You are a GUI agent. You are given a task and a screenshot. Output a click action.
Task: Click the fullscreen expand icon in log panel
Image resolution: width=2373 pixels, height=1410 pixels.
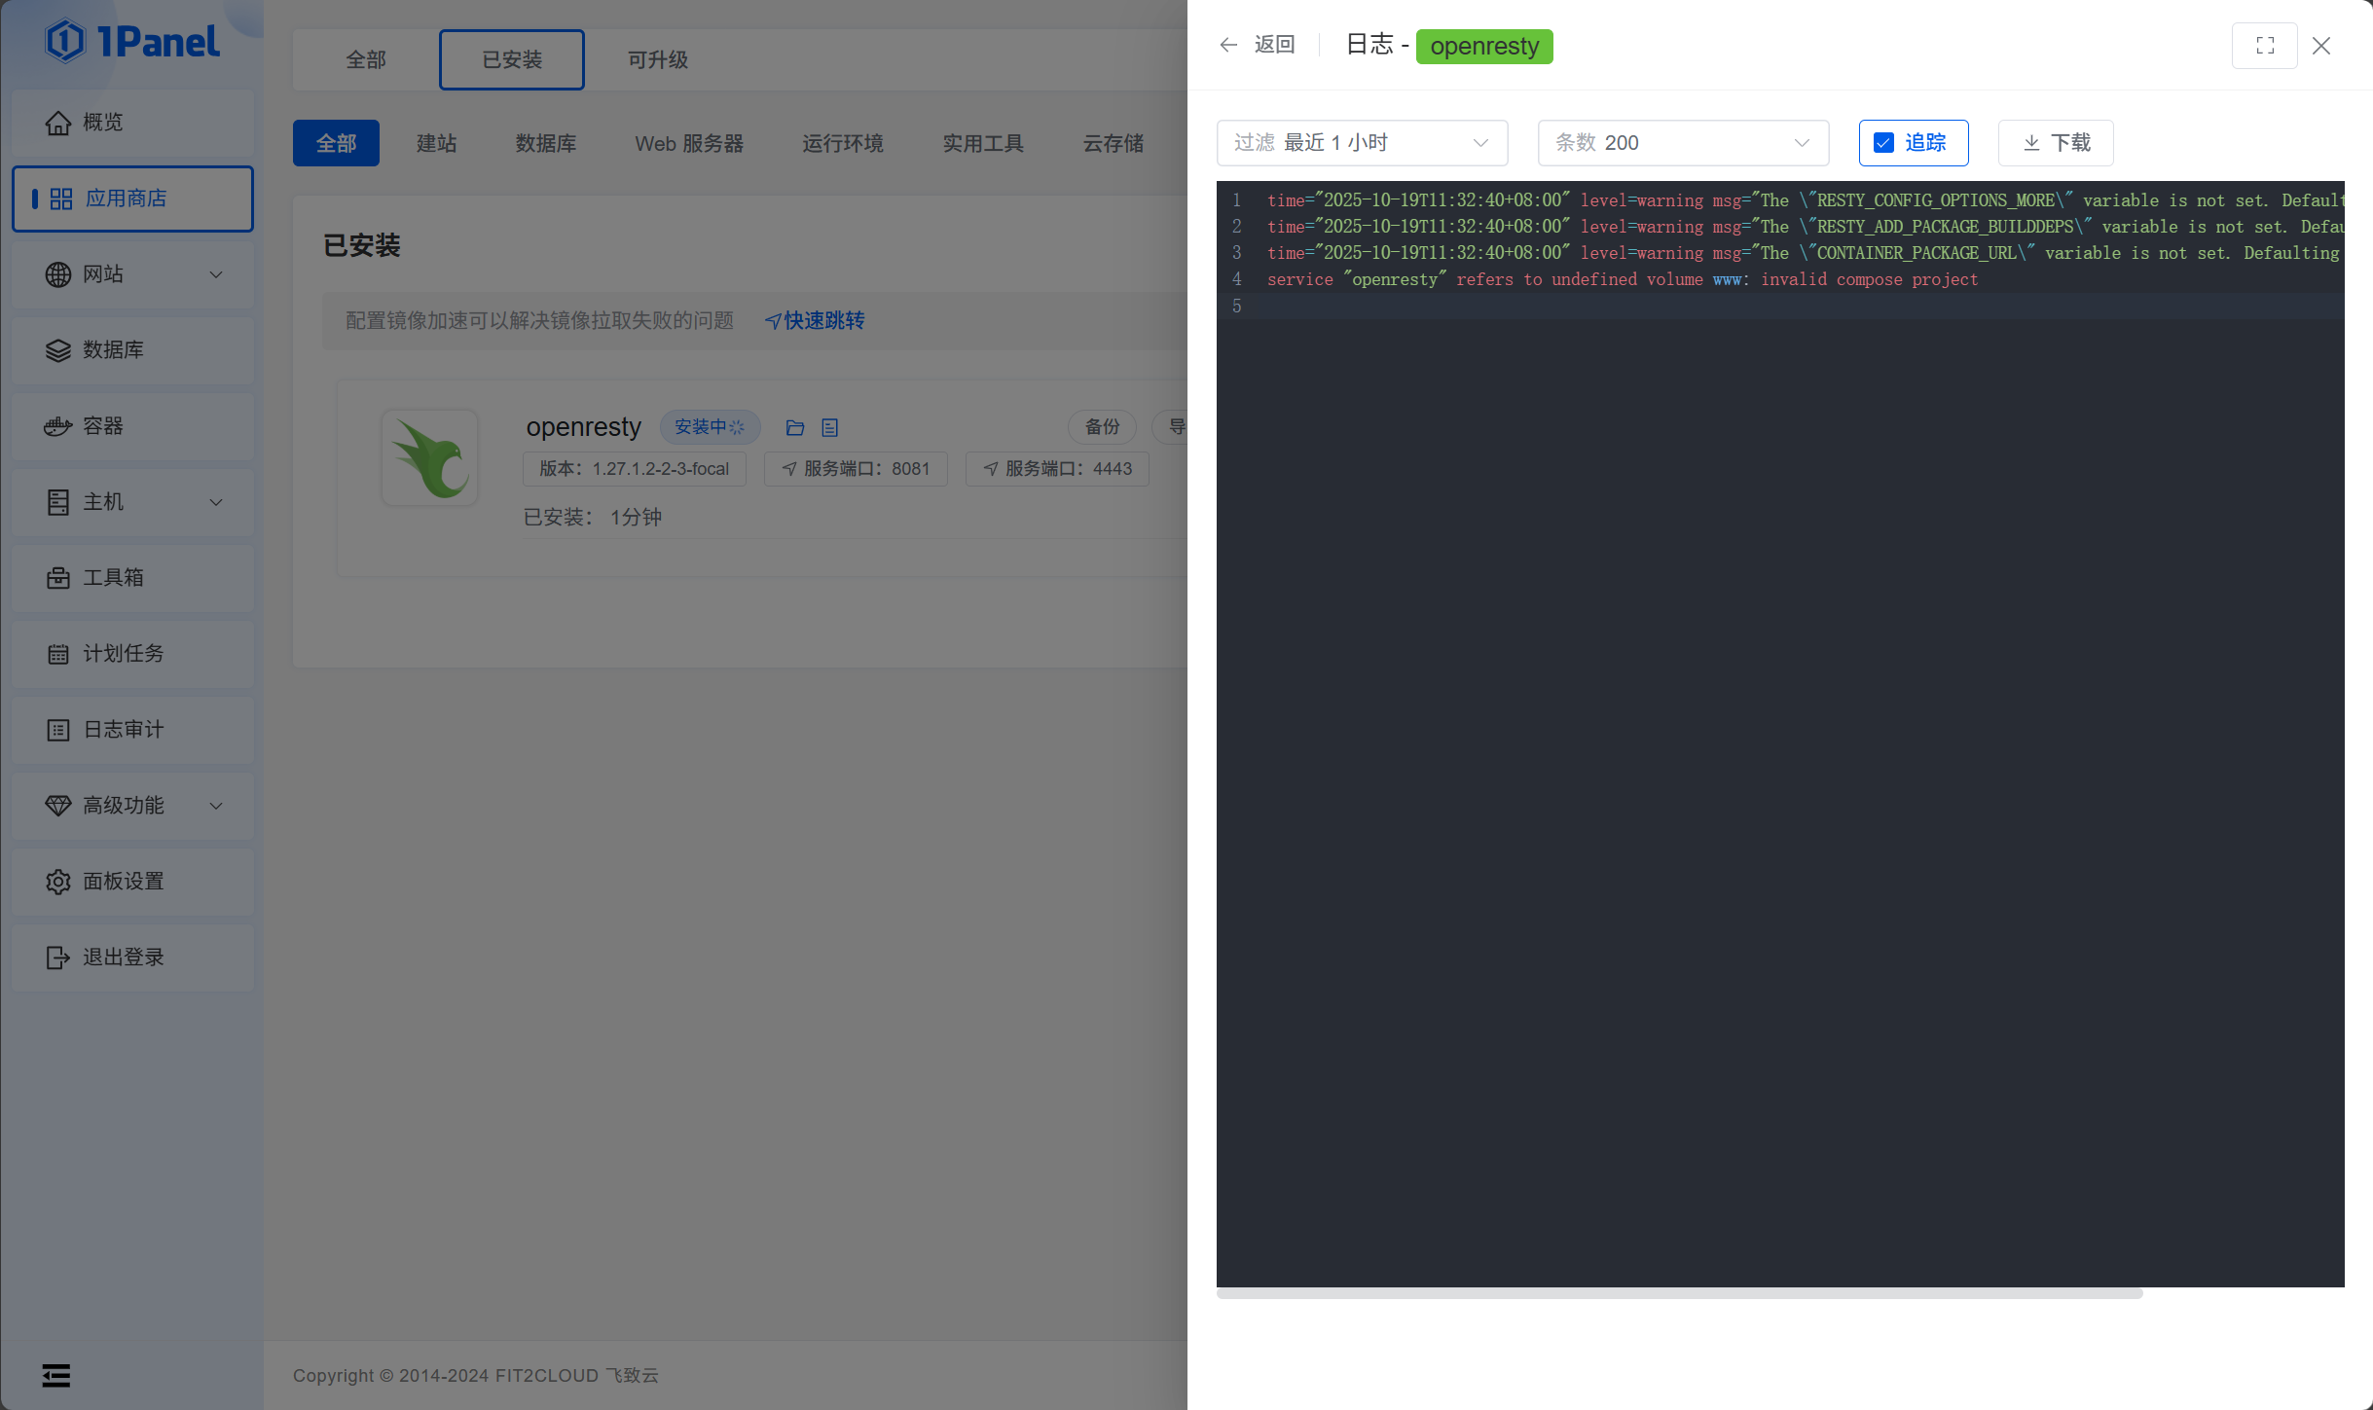[x=2264, y=46]
